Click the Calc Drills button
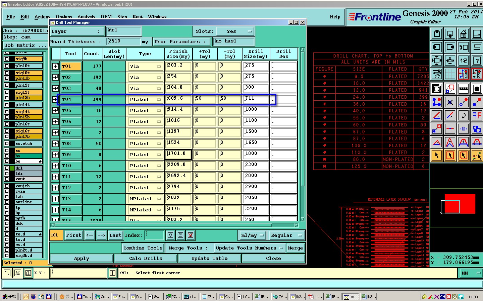 coord(146,259)
